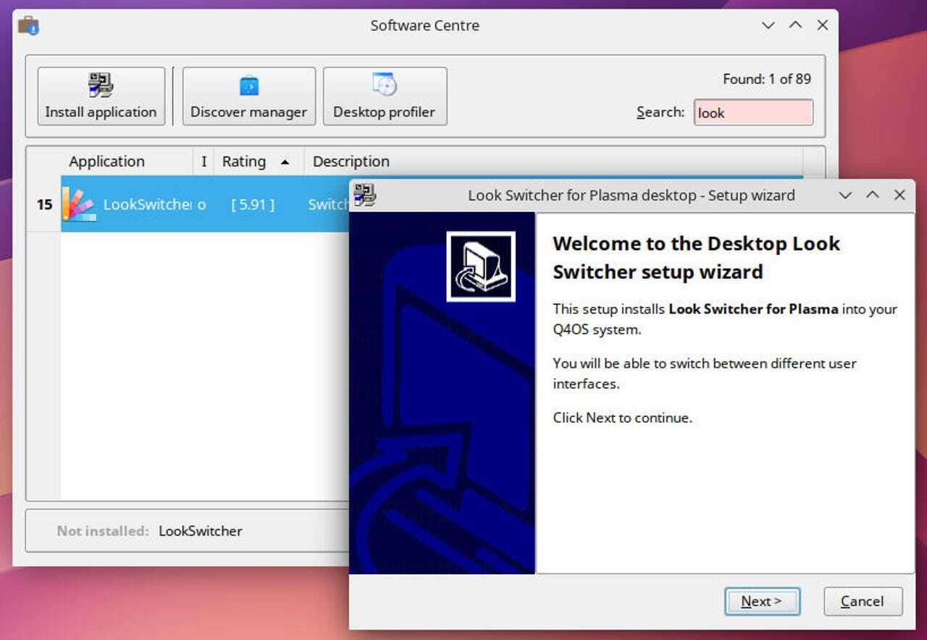The image size is (927, 640).
Task: Click the Not installed: LookSwitcher status text
Action: pyautogui.click(x=149, y=531)
